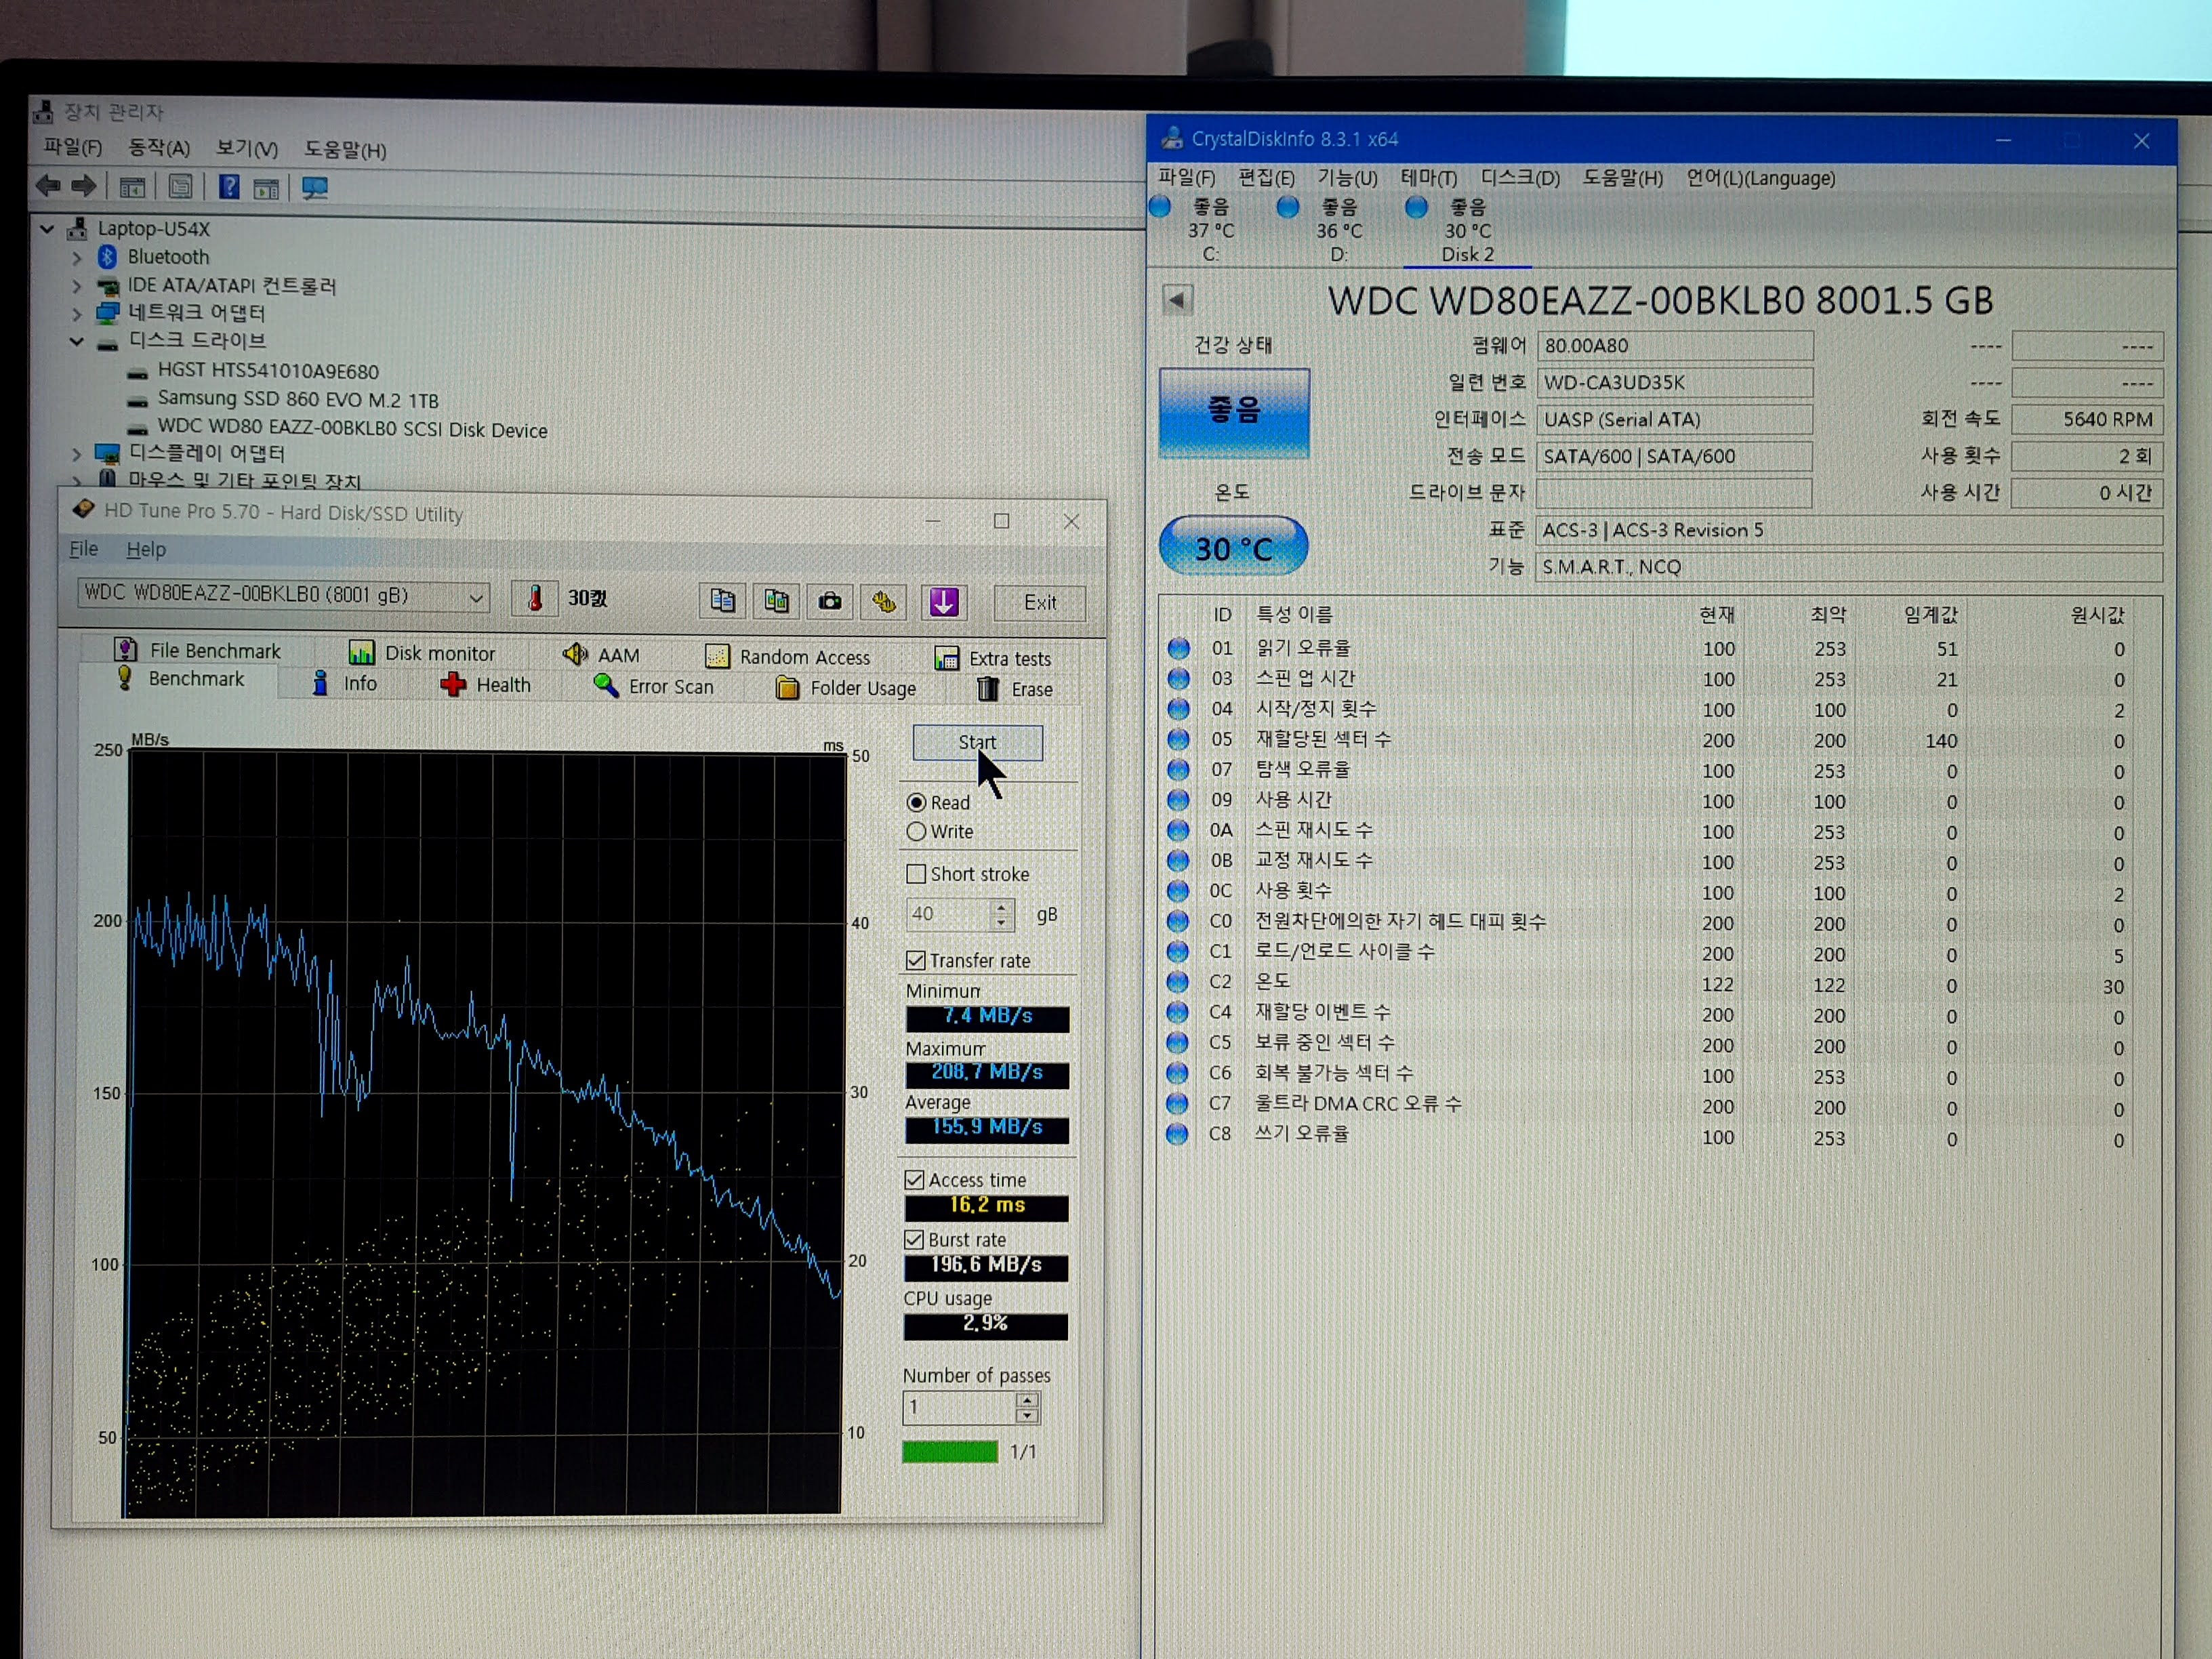Click the previous disk arrow in CrystalDiskInfo
2212x1659 pixels.
click(x=1178, y=299)
